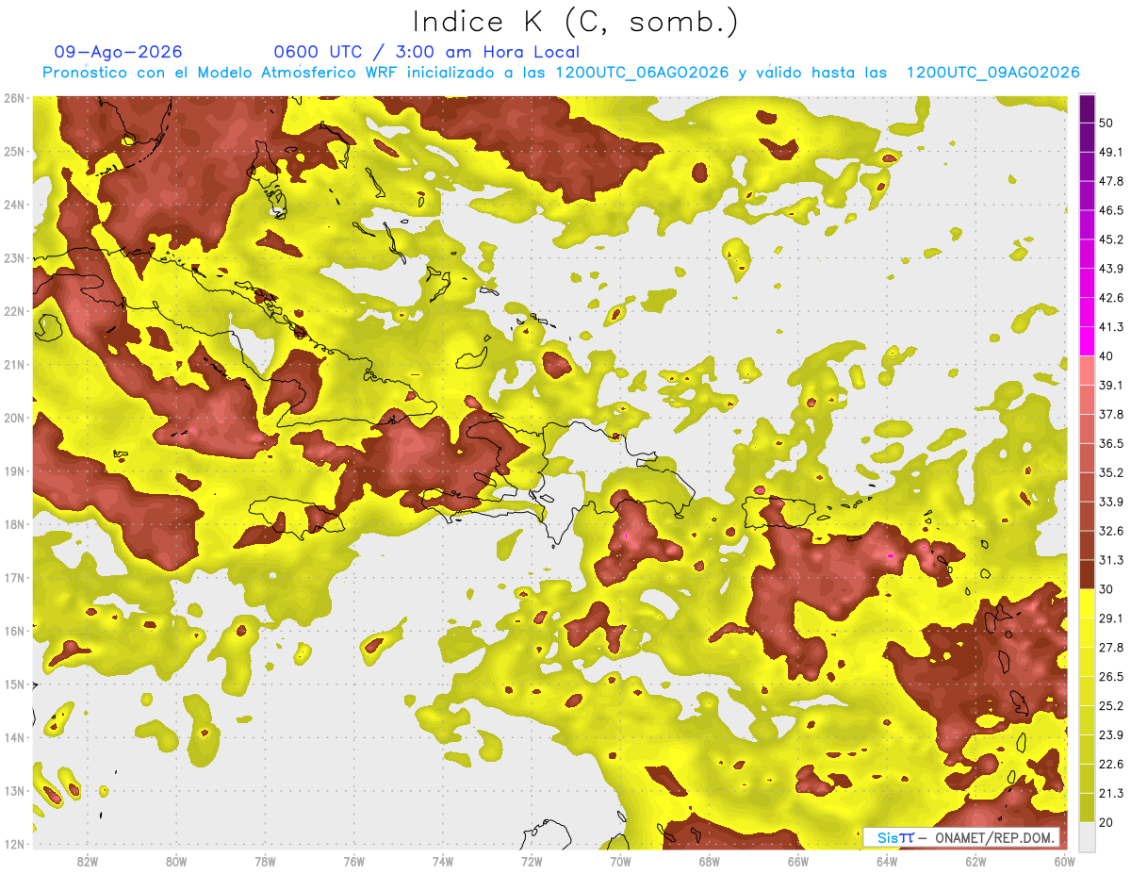Click the colorbar value "29.1"

[1112, 618]
